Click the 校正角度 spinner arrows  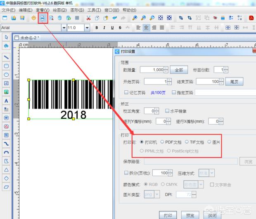point(157,111)
